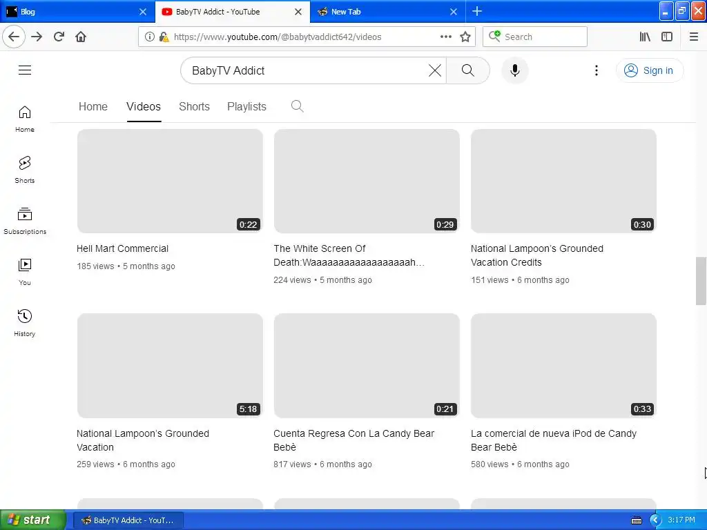
Task: Open The White Screen Of Death video title
Action: [x=349, y=255]
